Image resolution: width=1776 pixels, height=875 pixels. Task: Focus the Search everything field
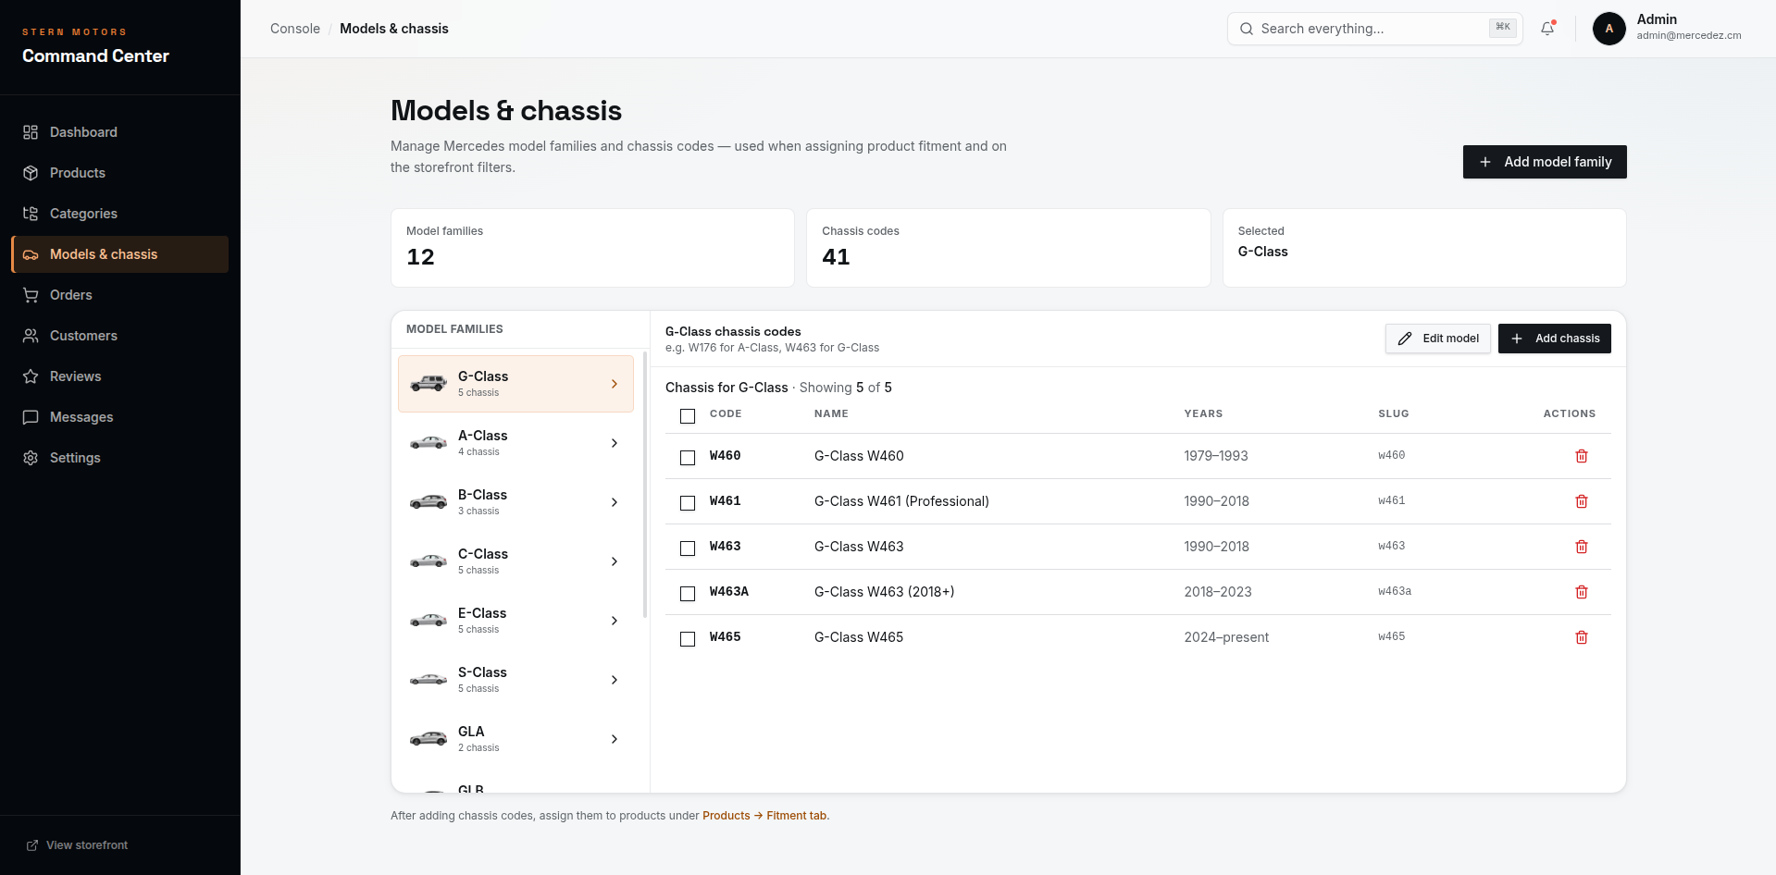pos(1375,29)
